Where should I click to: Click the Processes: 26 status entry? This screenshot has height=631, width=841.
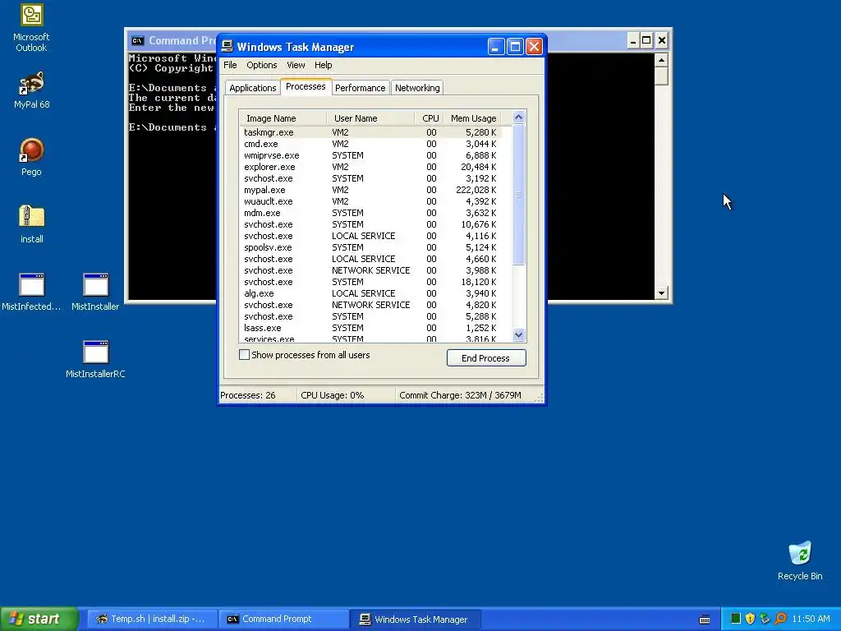[x=257, y=395]
